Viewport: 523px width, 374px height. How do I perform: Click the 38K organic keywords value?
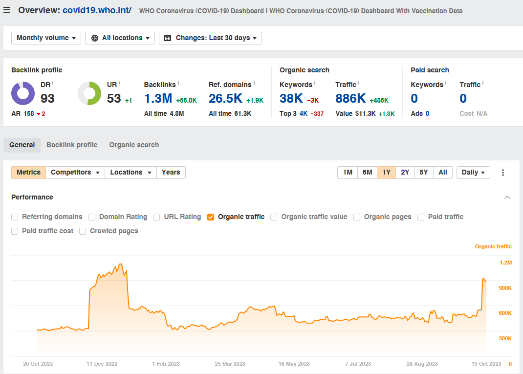tap(291, 98)
